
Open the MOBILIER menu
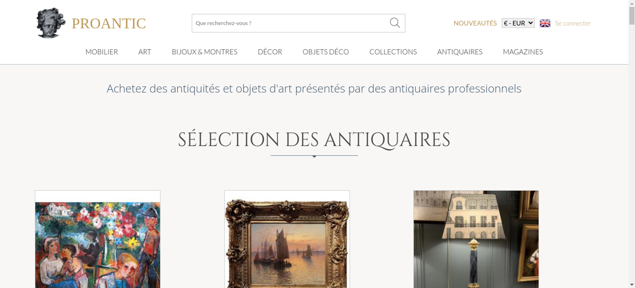coord(102,52)
